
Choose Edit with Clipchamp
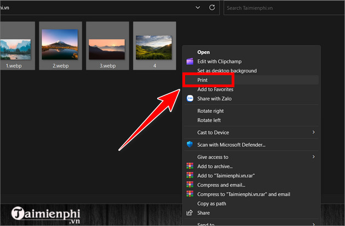coord(251,61)
